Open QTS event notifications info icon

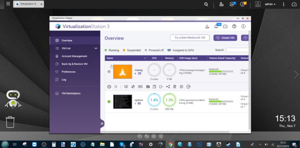(243, 4)
